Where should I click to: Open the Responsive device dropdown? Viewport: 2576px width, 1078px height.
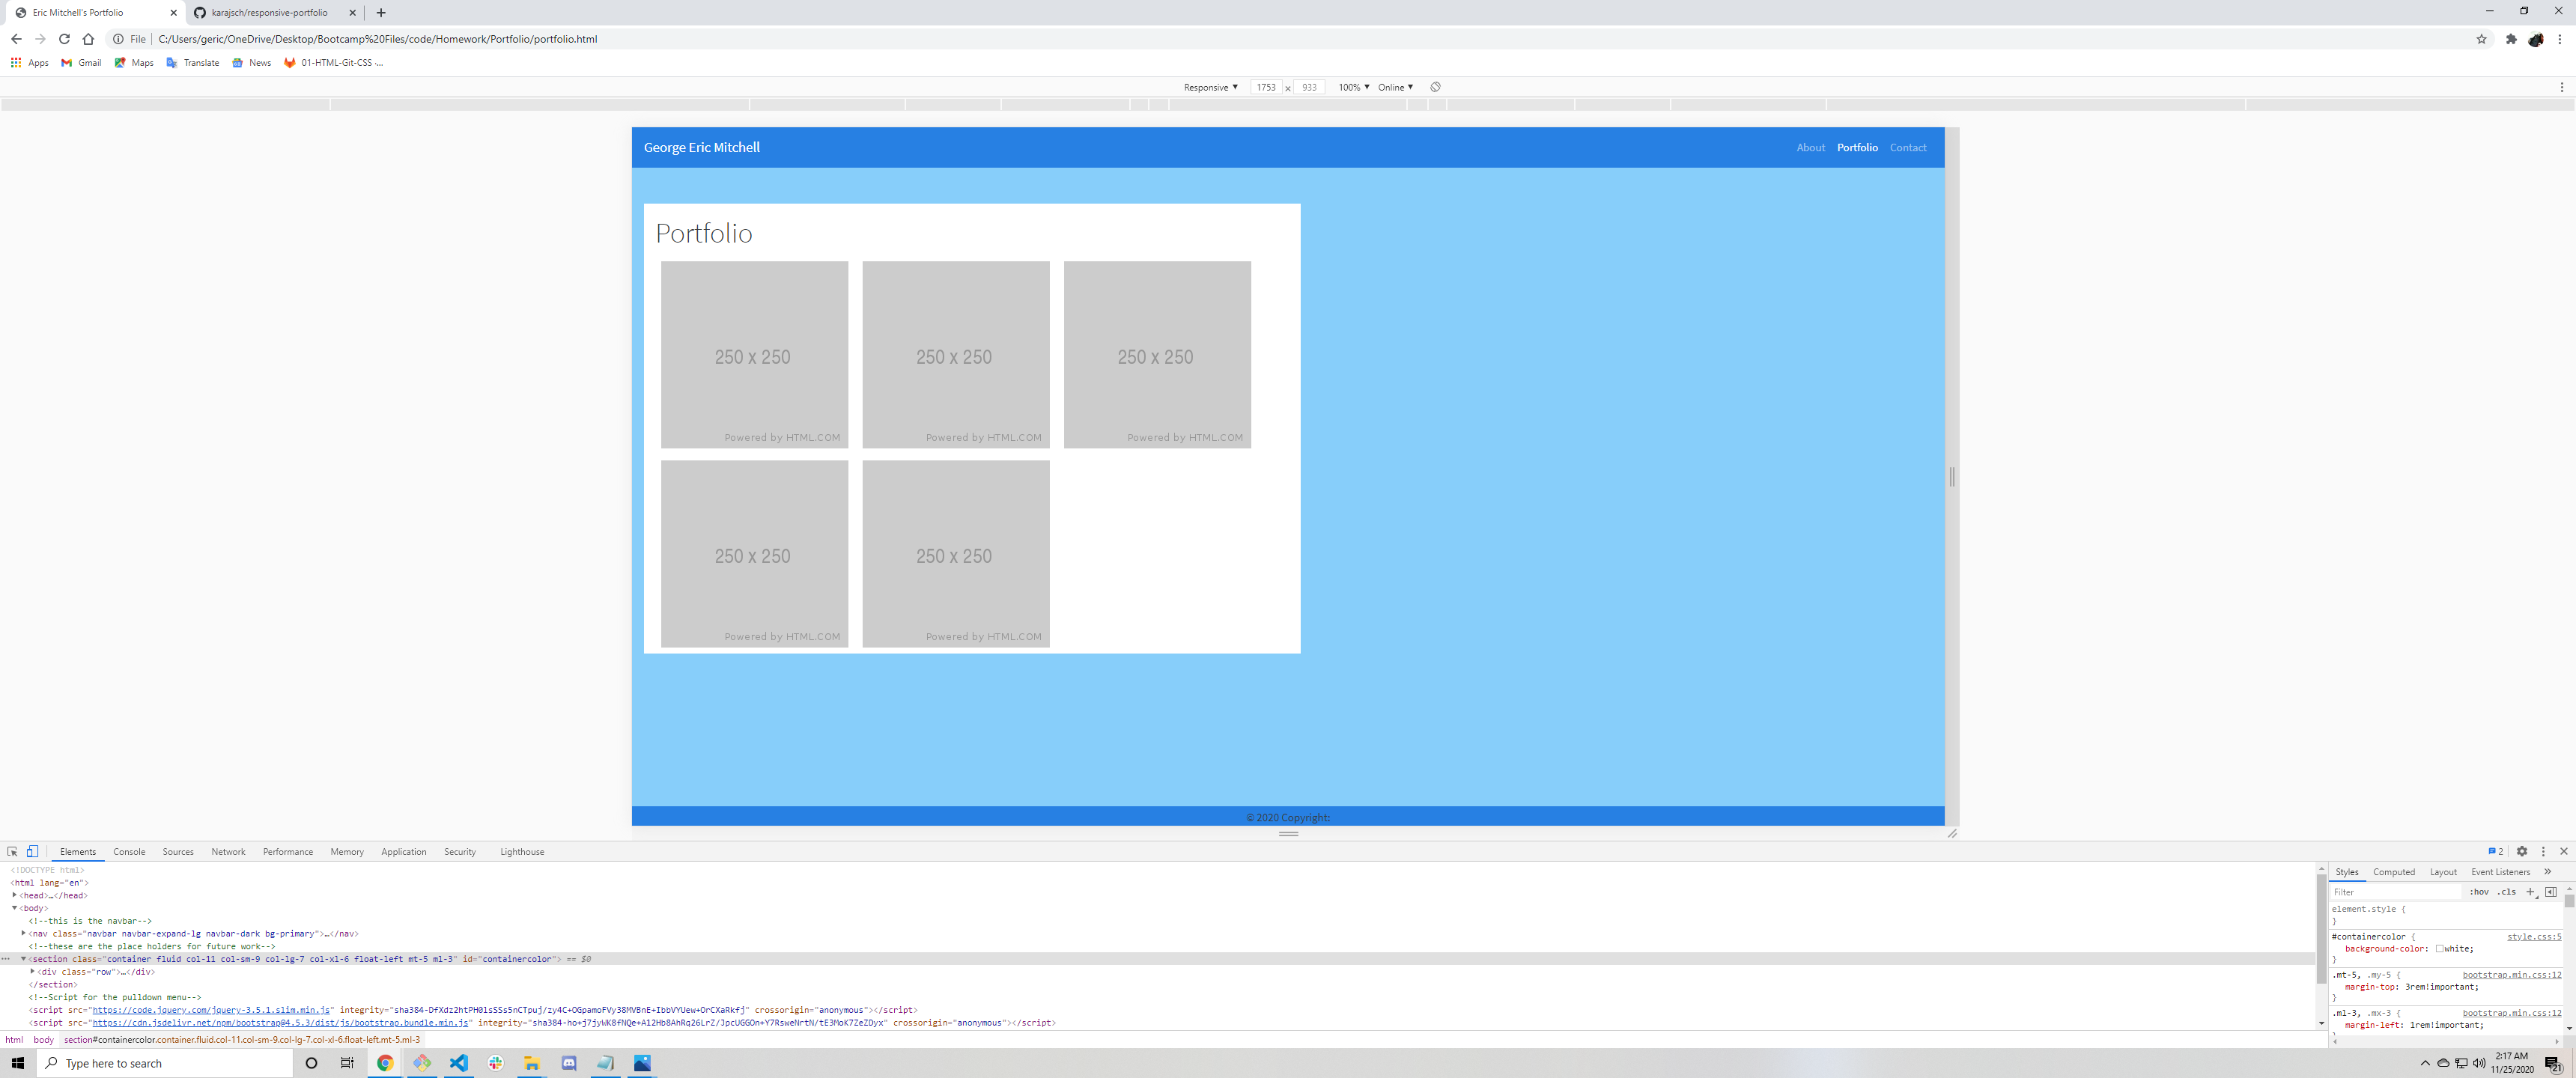click(1210, 87)
